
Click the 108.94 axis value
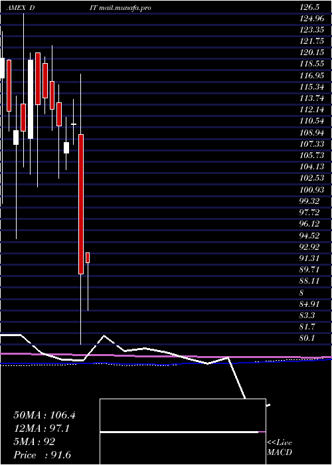[x=311, y=133]
